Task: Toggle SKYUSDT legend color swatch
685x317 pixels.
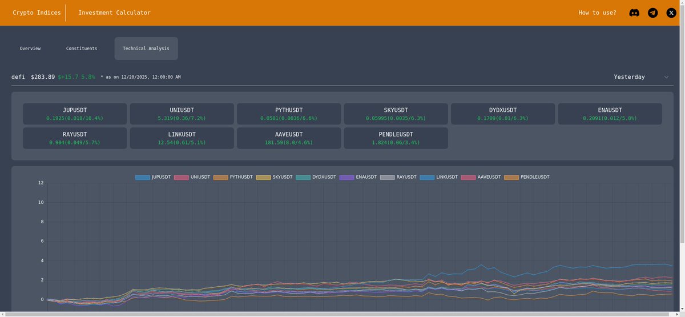Action: [x=264, y=177]
